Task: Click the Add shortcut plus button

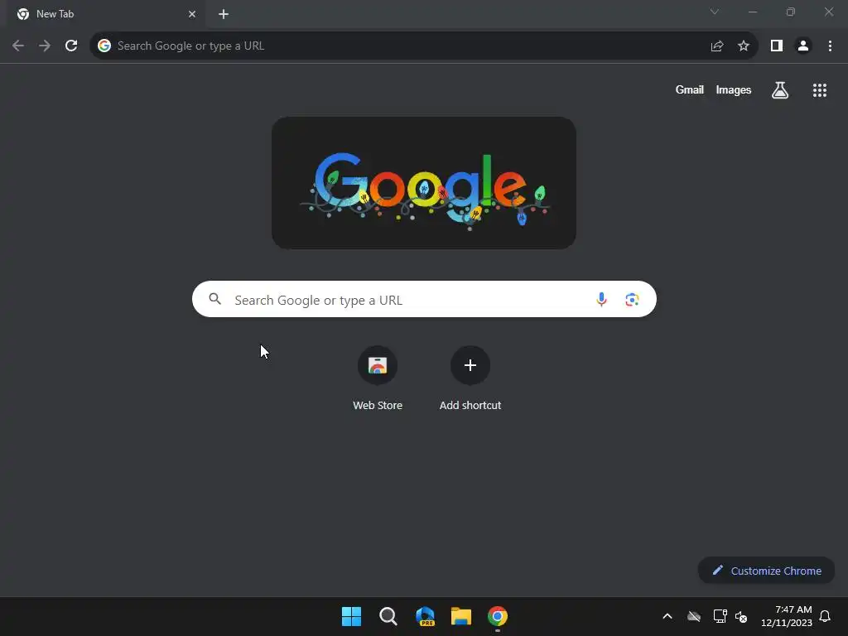Action: click(470, 365)
